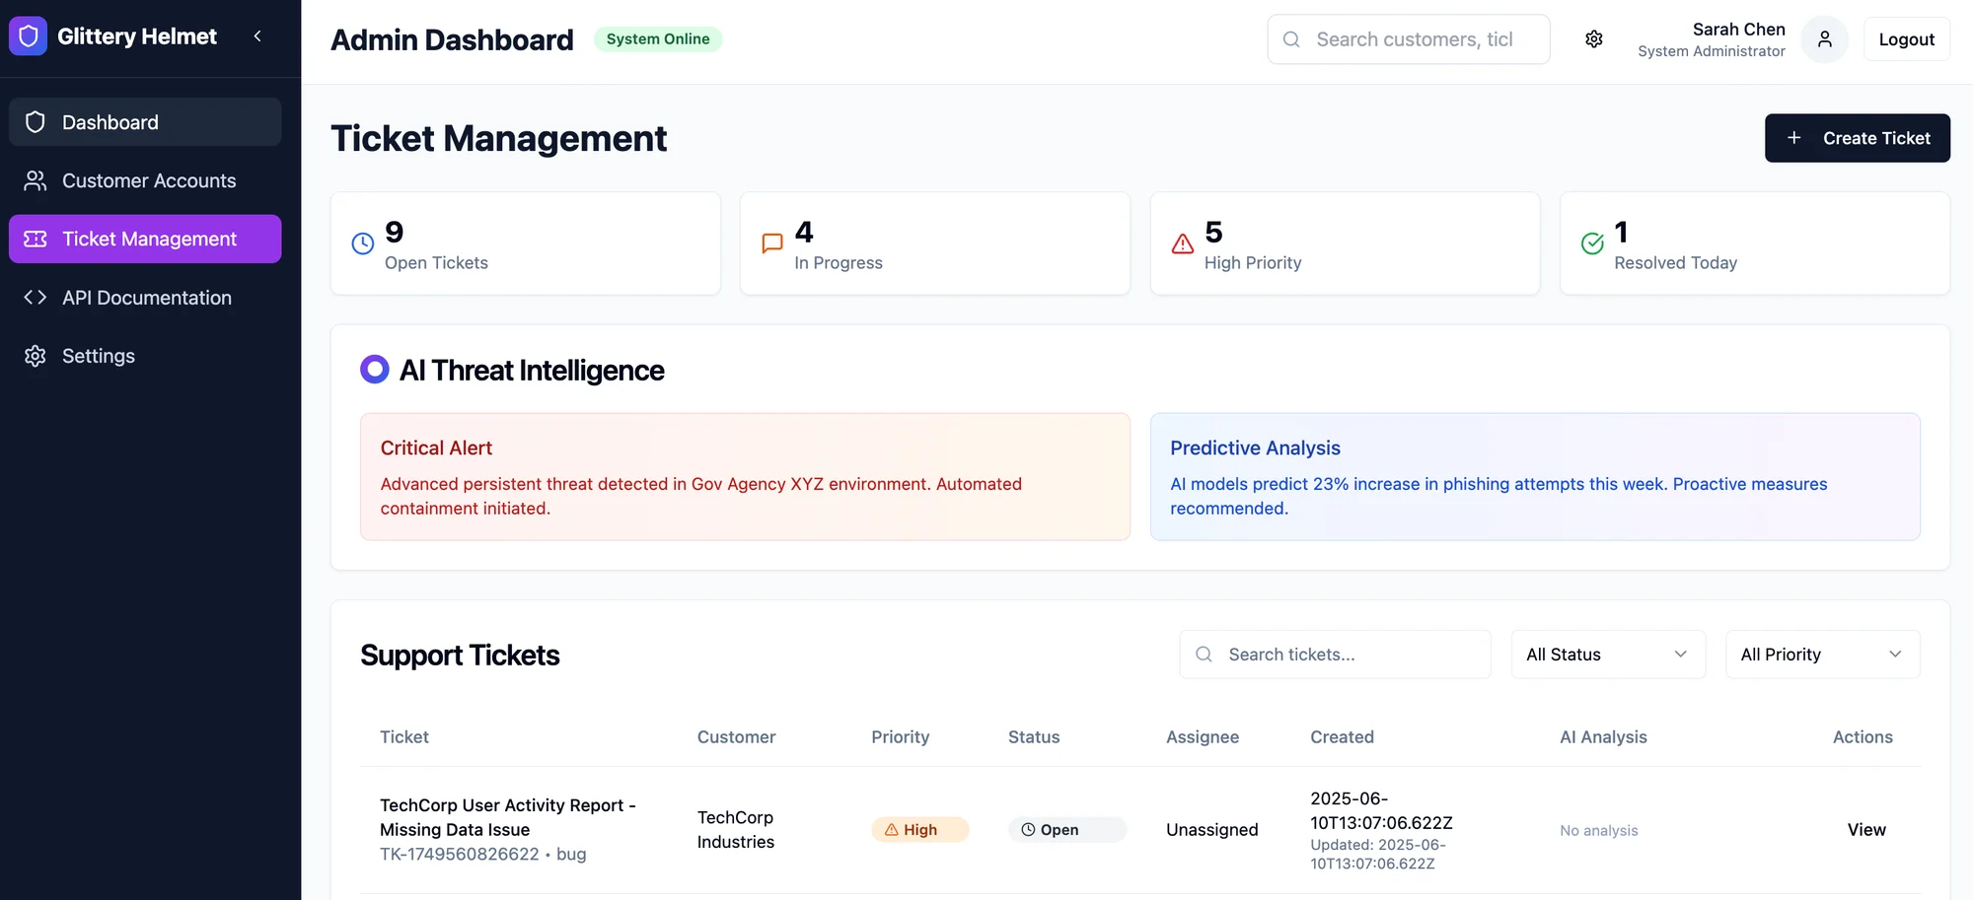1973x900 pixels.
Task: Click the Open status badge
Action: click(1066, 830)
